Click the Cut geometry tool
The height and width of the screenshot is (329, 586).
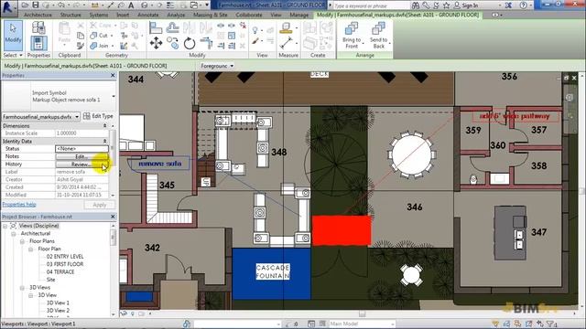tap(100, 36)
